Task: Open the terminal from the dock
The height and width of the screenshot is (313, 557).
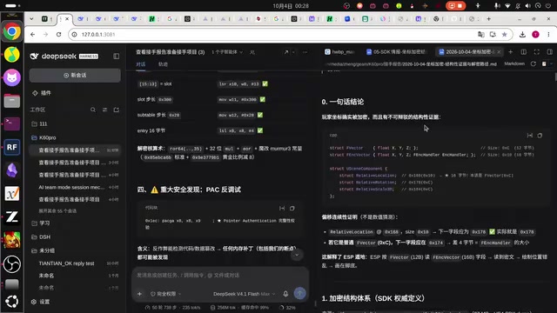Action: click(11, 123)
